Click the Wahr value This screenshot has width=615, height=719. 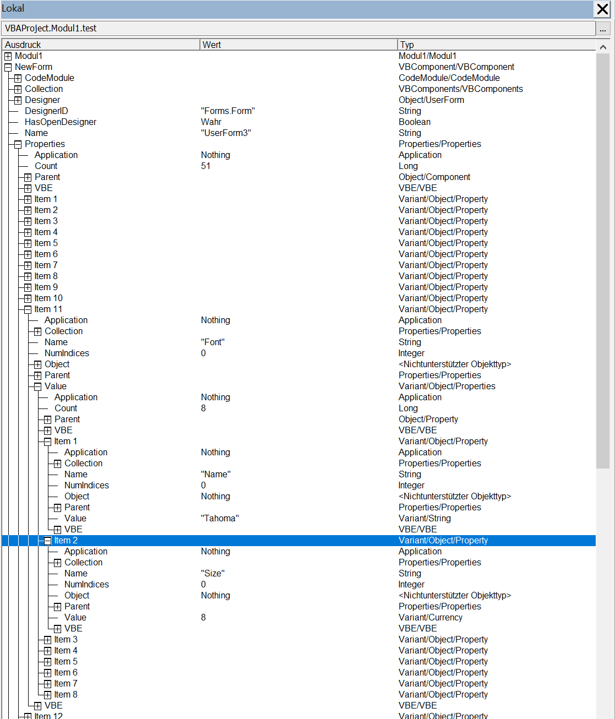click(211, 122)
